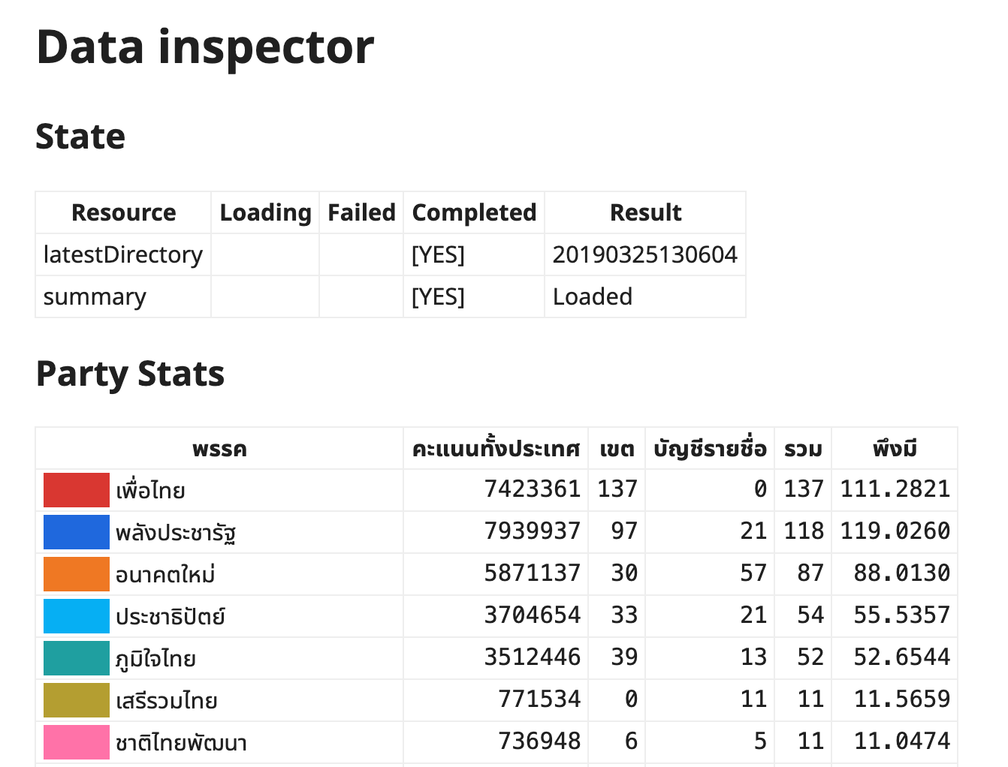Click the light blue swatch for ประชาธิปัตย์
Screen dimensions: 1008x767
76,616
